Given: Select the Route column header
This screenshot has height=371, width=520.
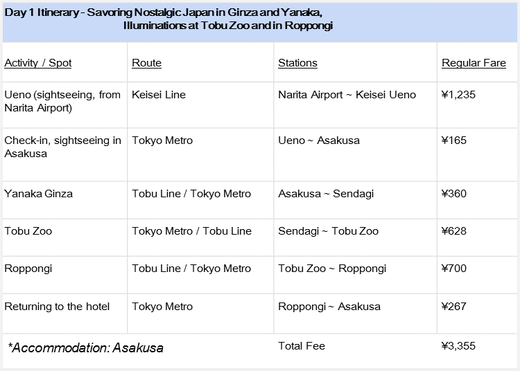Looking at the screenshot, I should point(146,63).
